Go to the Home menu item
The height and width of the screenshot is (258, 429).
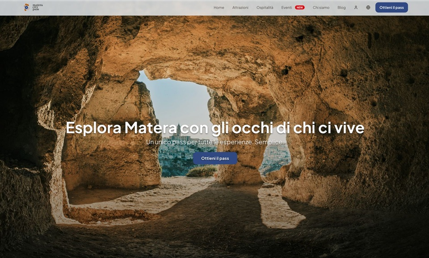[x=219, y=7]
